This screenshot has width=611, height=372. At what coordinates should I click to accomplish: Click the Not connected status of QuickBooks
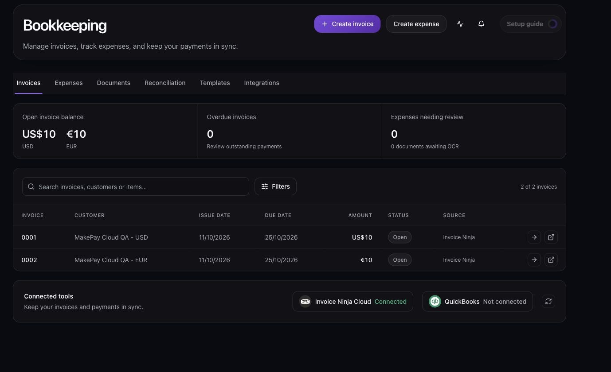[x=505, y=302]
